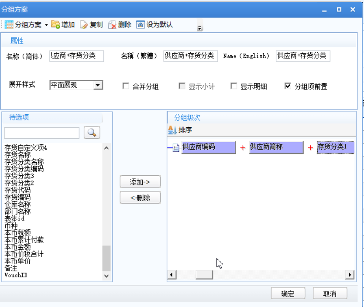Open the 分组方案 grid icon

[9, 24]
